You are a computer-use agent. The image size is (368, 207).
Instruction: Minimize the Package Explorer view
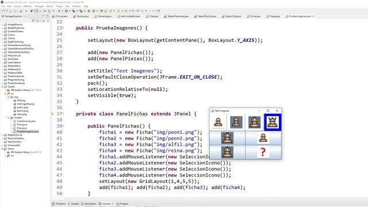(43, 16)
